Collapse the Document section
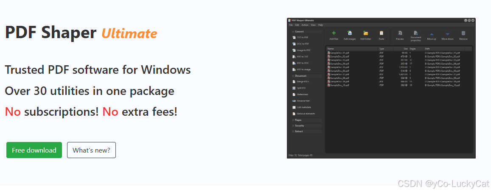 coord(306,76)
